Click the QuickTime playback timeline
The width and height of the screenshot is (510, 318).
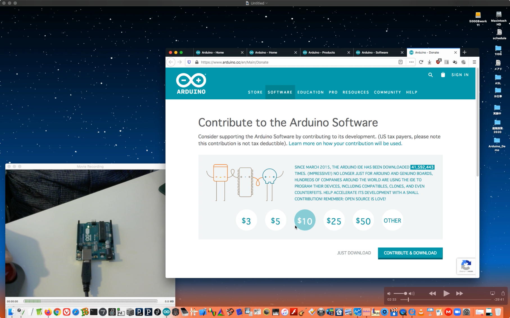coord(446,300)
